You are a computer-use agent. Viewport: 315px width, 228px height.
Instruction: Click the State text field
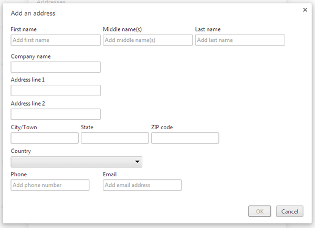click(x=115, y=138)
